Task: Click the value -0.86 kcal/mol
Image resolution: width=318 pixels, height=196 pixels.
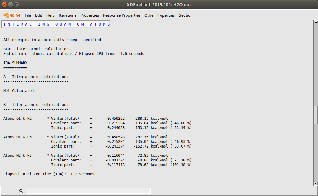Action: click(153, 160)
